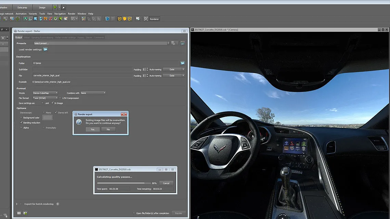The image size is (390, 219).
Task: Click the info icon beside Export for batch rendering
Action: click(57, 204)
